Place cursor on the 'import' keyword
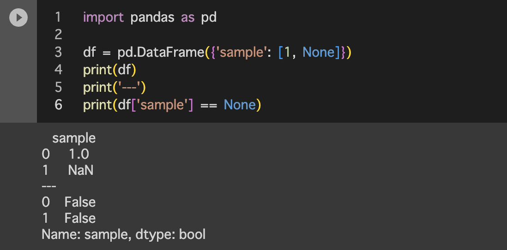Viewport: 507px width, 250px height. point(103,18)
